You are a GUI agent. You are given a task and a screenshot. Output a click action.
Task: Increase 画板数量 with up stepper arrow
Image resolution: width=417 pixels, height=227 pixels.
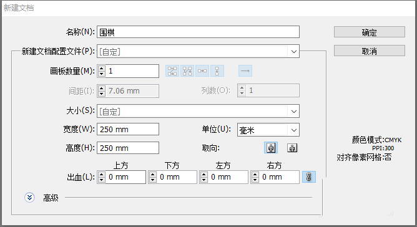click(x=102, y=69)
